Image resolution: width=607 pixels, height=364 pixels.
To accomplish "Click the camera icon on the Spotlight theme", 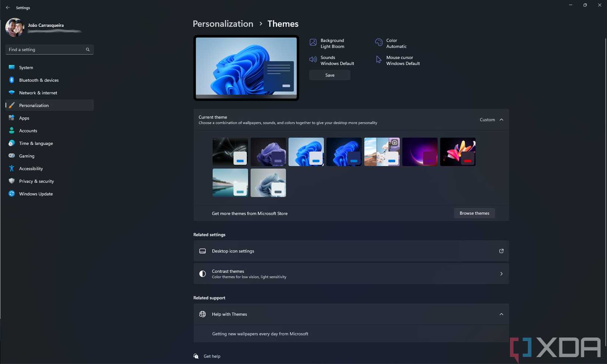I will 394,142.
